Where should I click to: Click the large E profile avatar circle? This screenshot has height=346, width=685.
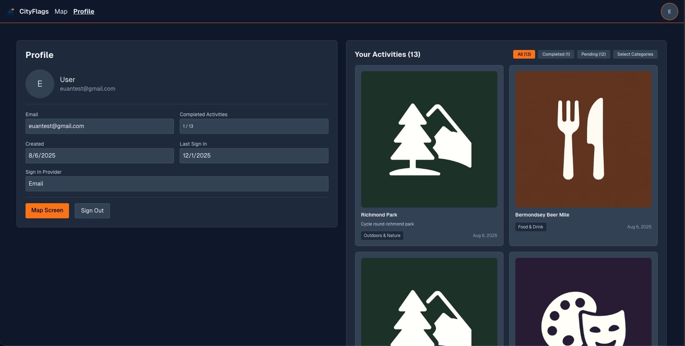[x=40, y=84]
